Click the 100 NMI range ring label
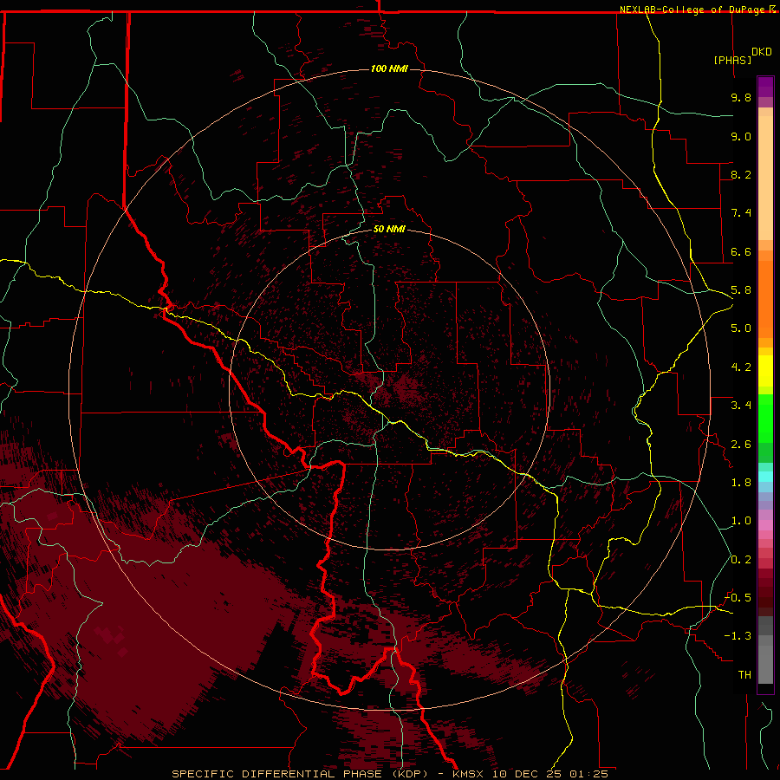Screen dimensions: 780x780 coord(389,68)
